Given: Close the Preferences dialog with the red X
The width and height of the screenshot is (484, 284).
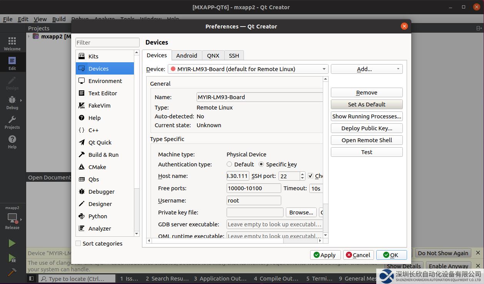Looking at the screenshot, I should [x=404, y=26].
